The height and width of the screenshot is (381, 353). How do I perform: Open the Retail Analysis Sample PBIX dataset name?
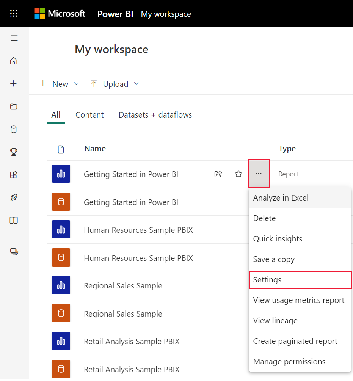point(132,369)
